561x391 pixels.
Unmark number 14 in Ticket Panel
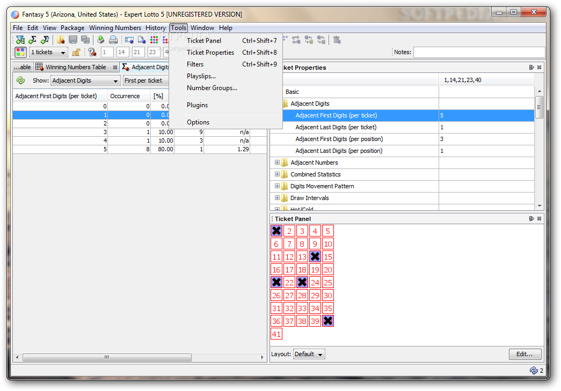click(315, 256)
